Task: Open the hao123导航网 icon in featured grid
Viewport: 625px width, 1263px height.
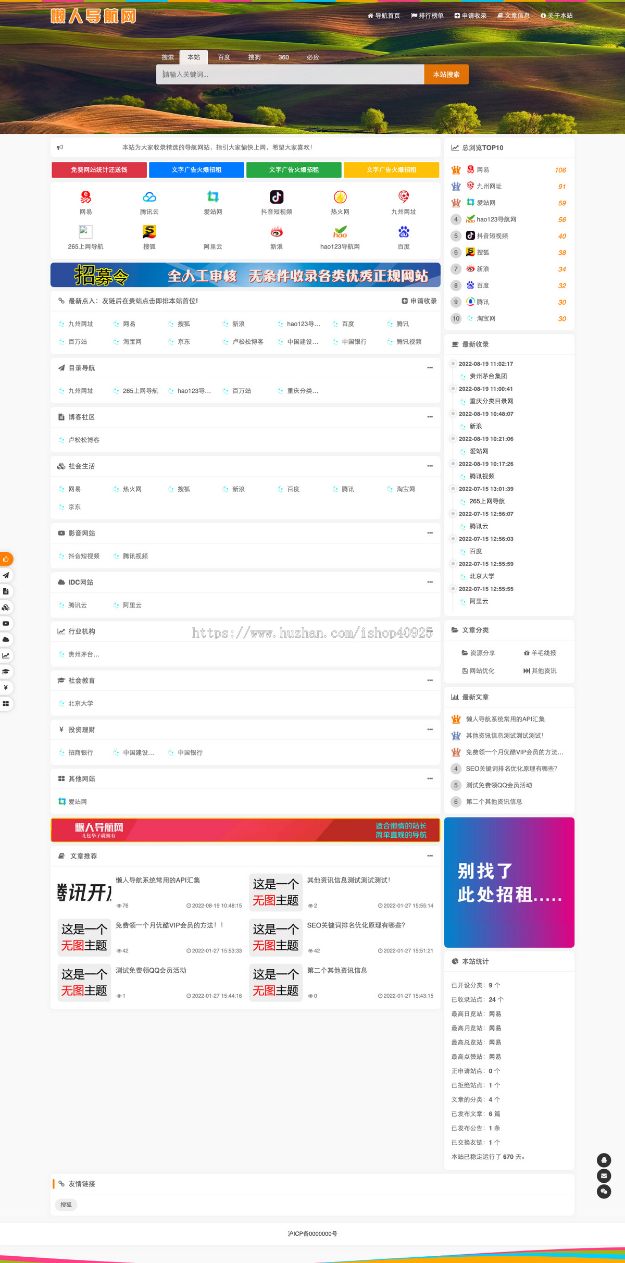Action: pyautogui.click(x=340, y=232)
